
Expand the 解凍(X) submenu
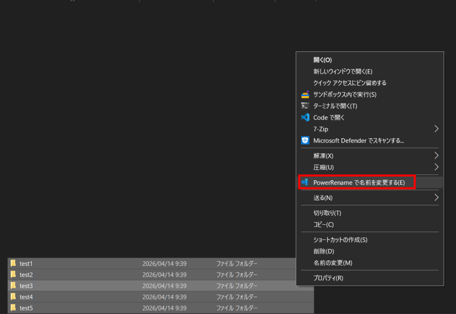pyautogui.click(x=436, y=156)
